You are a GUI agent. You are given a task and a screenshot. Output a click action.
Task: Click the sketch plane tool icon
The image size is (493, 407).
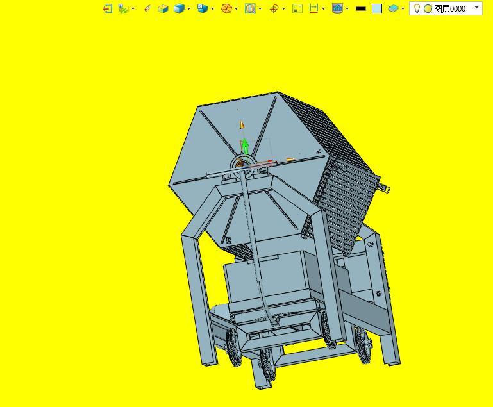[x=123, y=8]
